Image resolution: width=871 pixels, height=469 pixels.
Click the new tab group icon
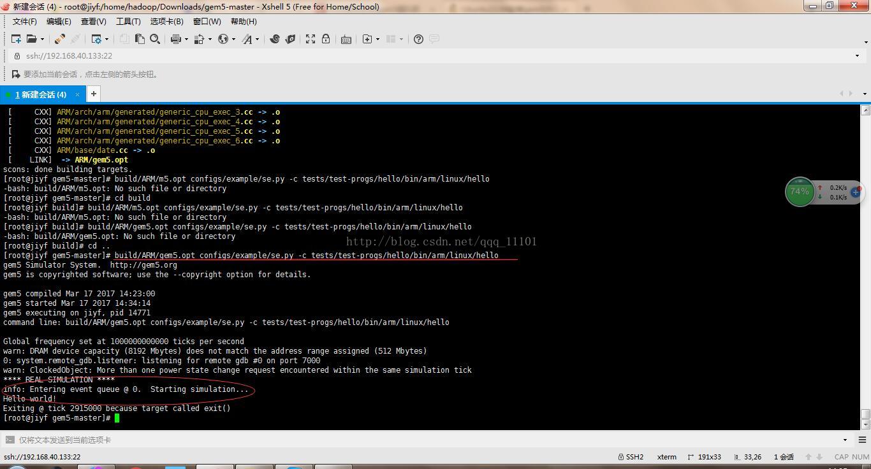click(x=367, y=39)
